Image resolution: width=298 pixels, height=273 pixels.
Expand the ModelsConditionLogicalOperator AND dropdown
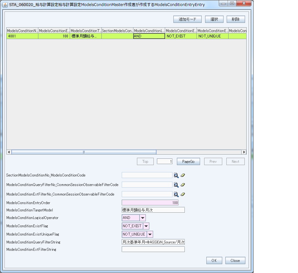(x=143, y=218)
